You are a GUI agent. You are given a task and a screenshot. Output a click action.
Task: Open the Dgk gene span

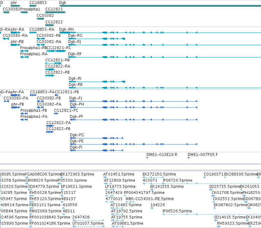160,6
